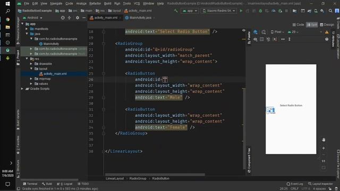The height and width of the screenshot is (191, 340).
Task: Open the Layout Inspector
Action: [x=320, y=184]
